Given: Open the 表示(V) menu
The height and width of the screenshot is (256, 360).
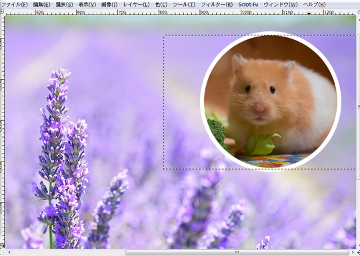Looking at the screenshot, I should pos(87,5).
